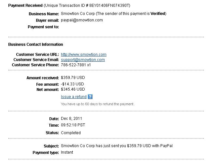214x165 pixels.
Task: Visit the http://www.smowtion.com service URL
Action: [83, 55]
